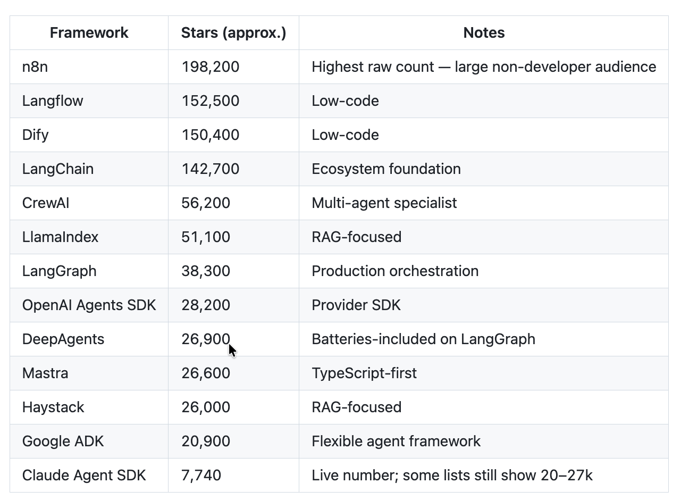Screen dimensions: 681x500
Task: Click the 'Batteries-included on LangGraph' note
Action: click(424, 339)
